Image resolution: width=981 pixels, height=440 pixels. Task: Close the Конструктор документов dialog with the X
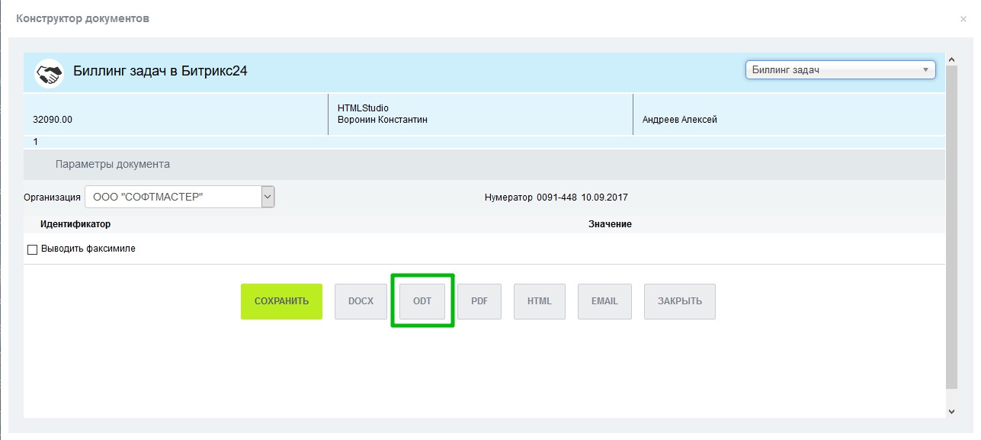click(x=963, y=19)
